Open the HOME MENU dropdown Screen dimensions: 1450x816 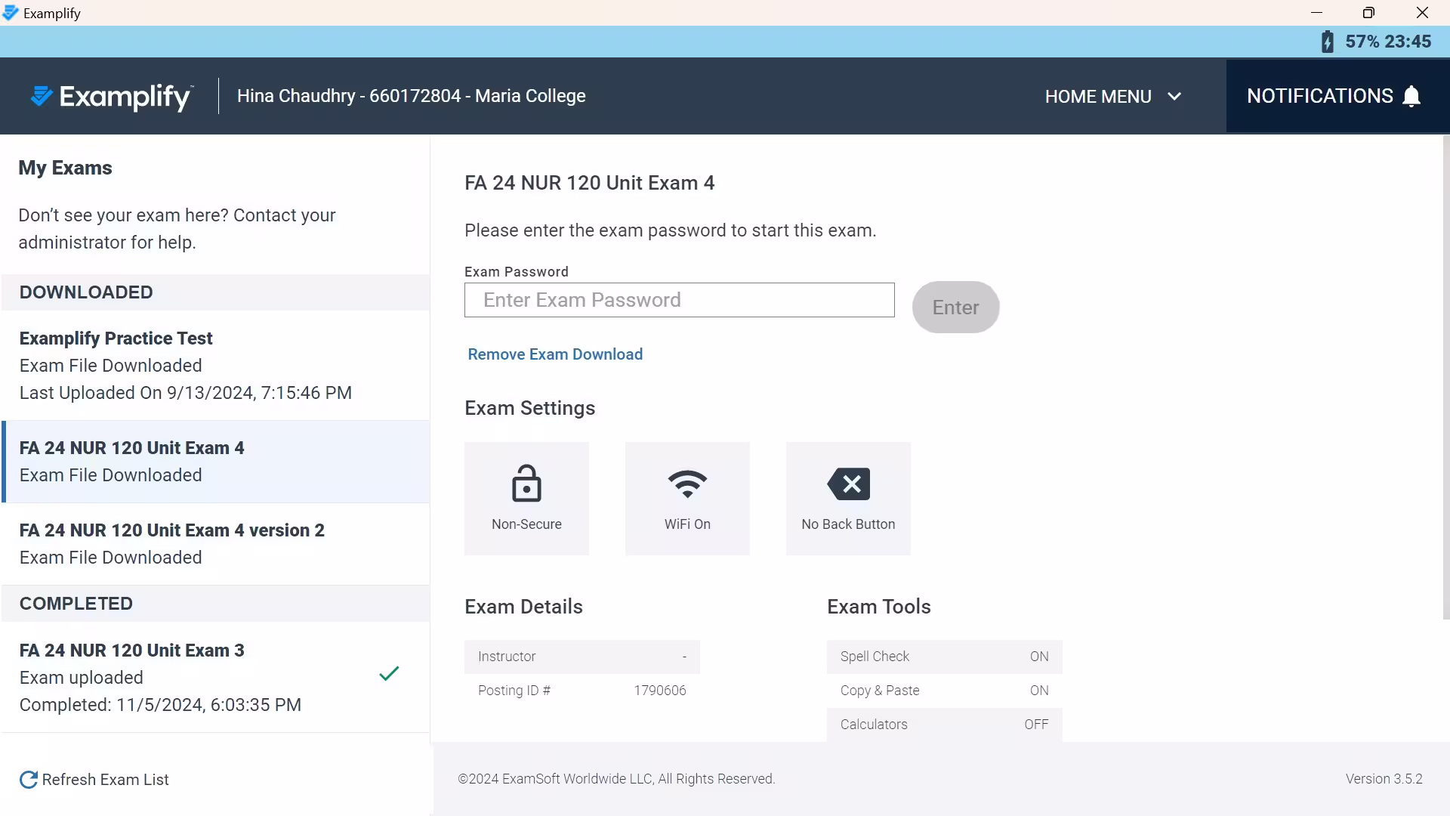(1099, 97)
